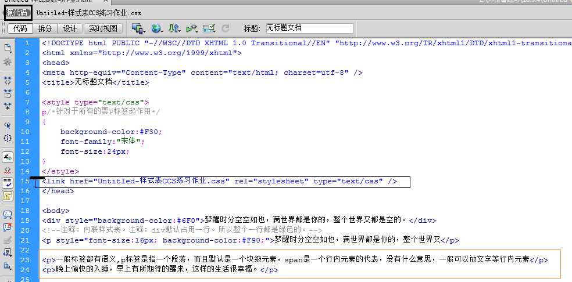Select the 源代码 source code button
Screen dimensions: 572x282
17,13
